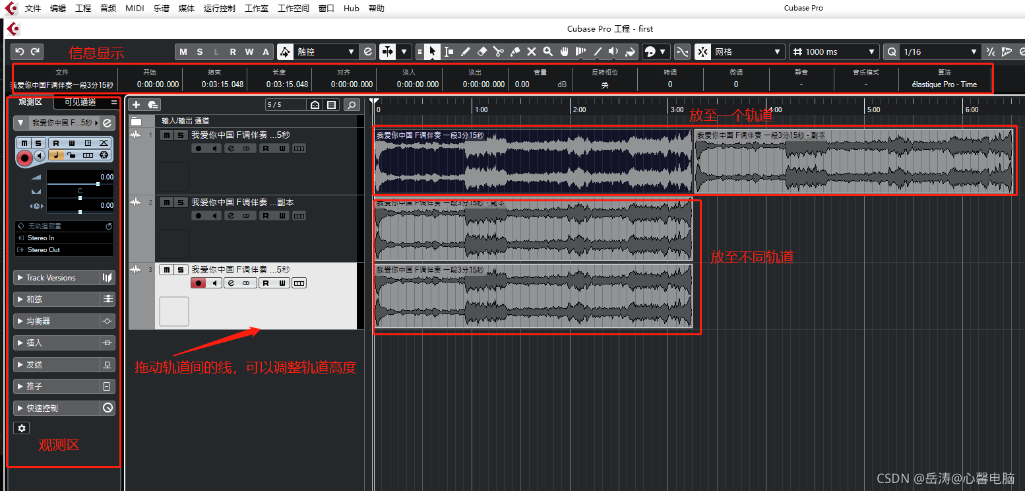This screenshot has width=1025, height=491.
Task: Select the Split scissors tool
Action: click(x=498, y=51)
